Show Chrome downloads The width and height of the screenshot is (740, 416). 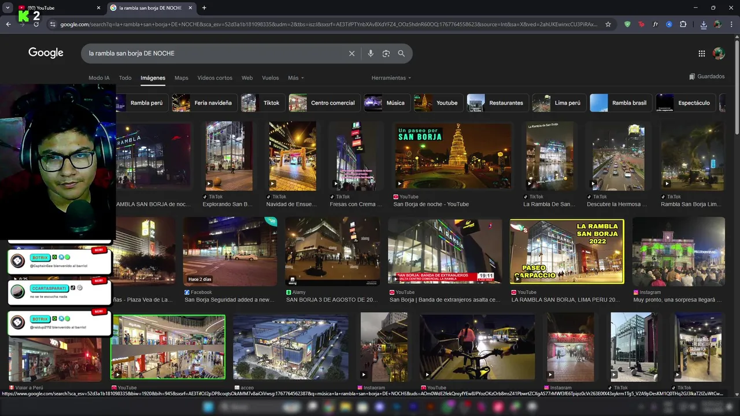coord(704,24)
